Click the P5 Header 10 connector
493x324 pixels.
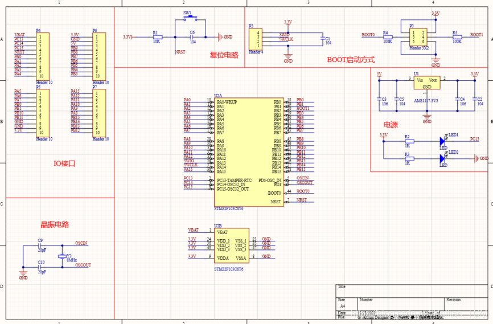pyautogui.click(x=43, y=113)
